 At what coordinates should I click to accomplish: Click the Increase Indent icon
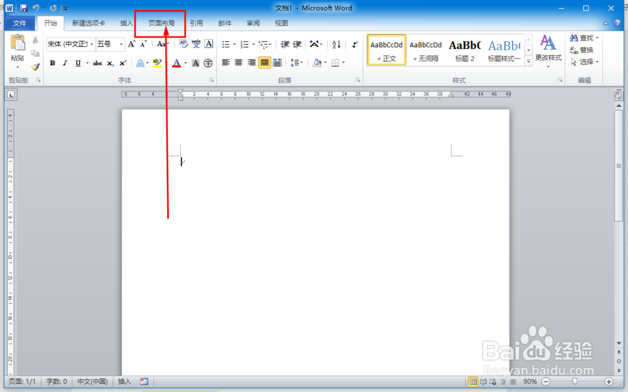pos(297,44)
